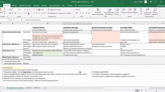The width and height of the screenshot is (165, 92).
Task: Click the fill color bucket icon
Action: click(x=25, y=13)
